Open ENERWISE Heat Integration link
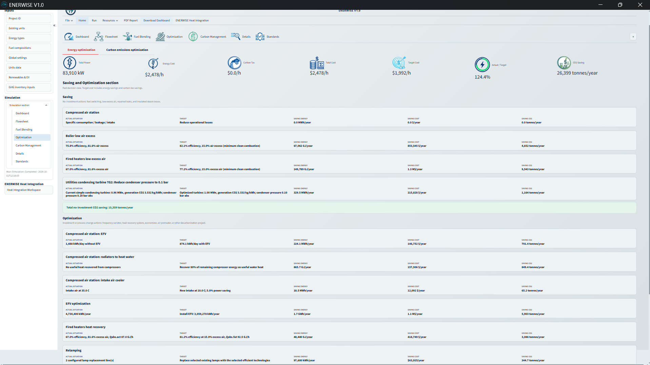 coord(192,20)
